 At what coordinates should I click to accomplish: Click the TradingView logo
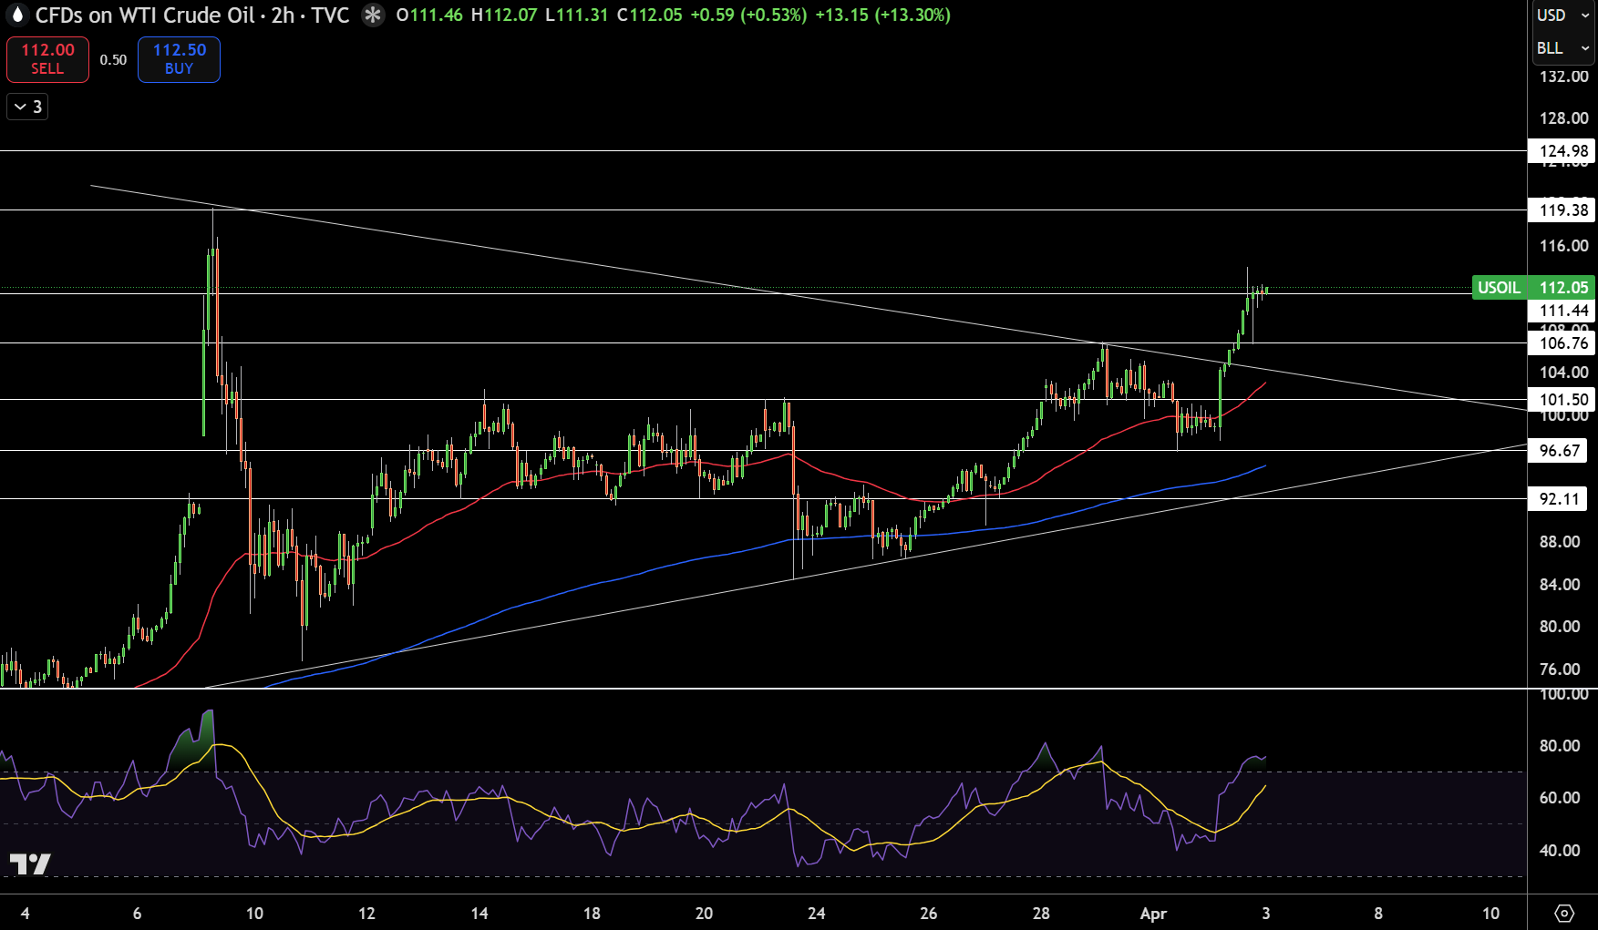click(30, 864)
